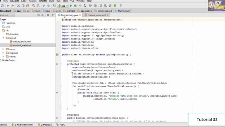Click the icon right of Project Structure
This screenshot has width=225, height=127.
pos(95,6)
